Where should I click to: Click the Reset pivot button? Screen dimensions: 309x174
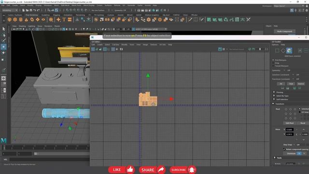[303, 123]
